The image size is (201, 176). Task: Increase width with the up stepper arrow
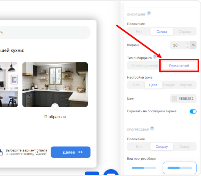click(188, 43)
